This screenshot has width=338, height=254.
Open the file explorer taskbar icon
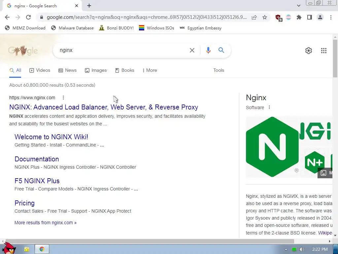click(26, 249)
